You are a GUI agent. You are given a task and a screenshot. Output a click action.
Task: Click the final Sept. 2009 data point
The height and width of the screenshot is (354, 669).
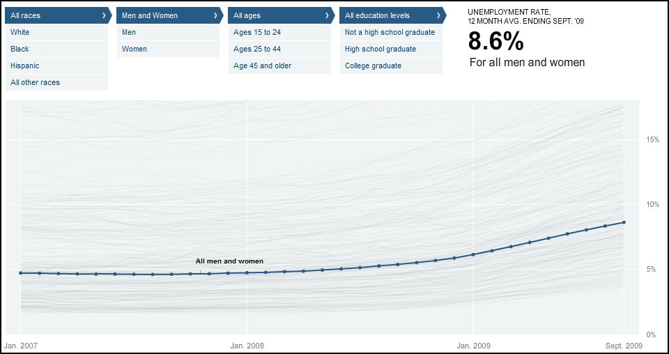pyautogui.click(x=624, y=222)
